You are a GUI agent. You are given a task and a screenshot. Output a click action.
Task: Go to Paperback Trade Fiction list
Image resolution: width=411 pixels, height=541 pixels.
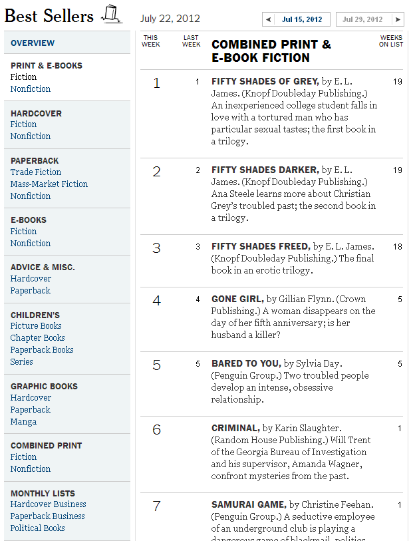click(36, 172)
